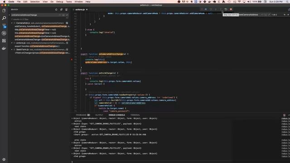Click Step Over in debug toolbar

211,9
